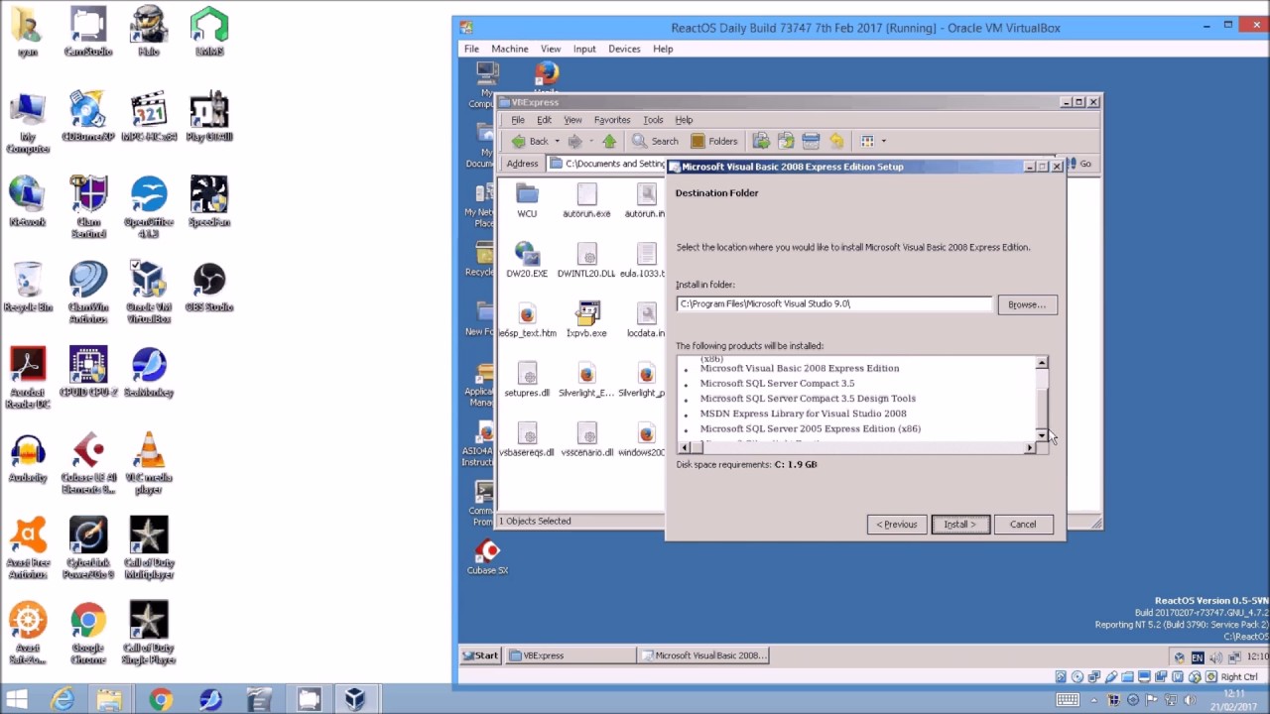Click the Right Ctrl host key indicator

(x=1239, y=677)
